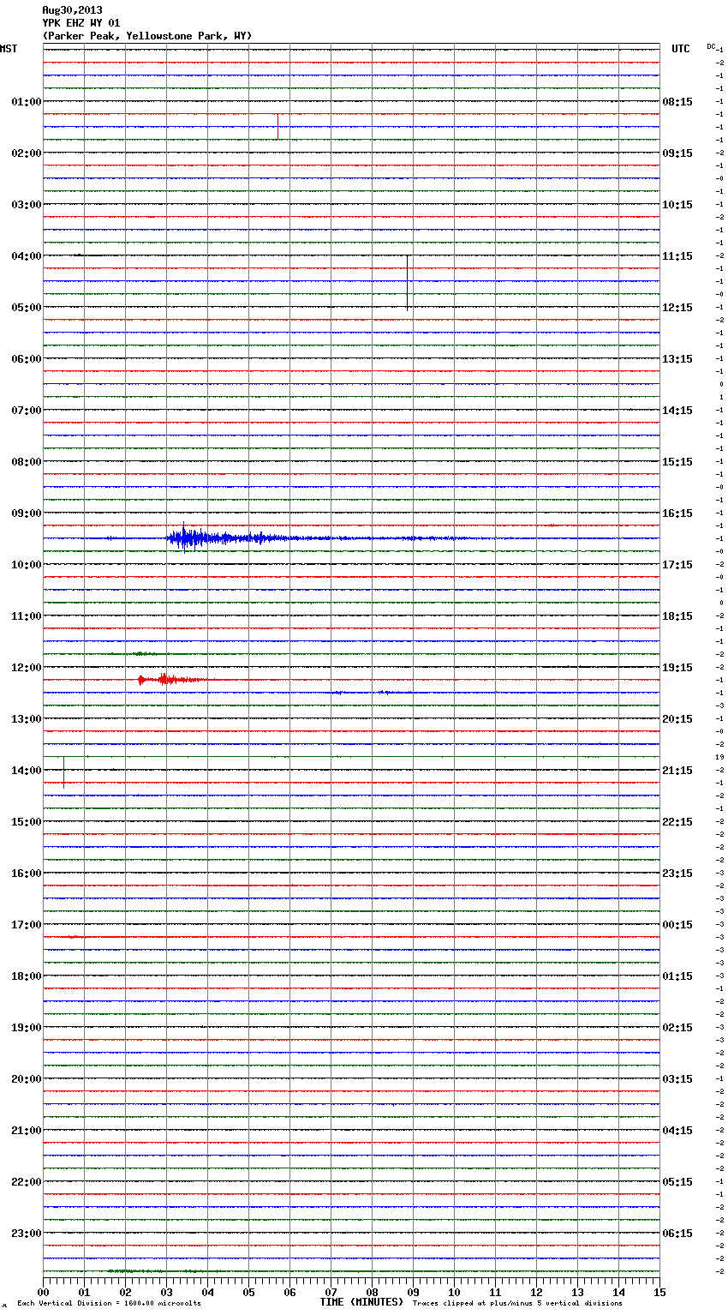Click the tall black spike at 04:00
The width and height of the screenshot is (728, 1315).
pos(407,282)
